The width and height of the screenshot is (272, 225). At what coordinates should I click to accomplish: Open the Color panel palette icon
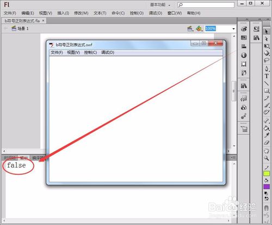244,29
